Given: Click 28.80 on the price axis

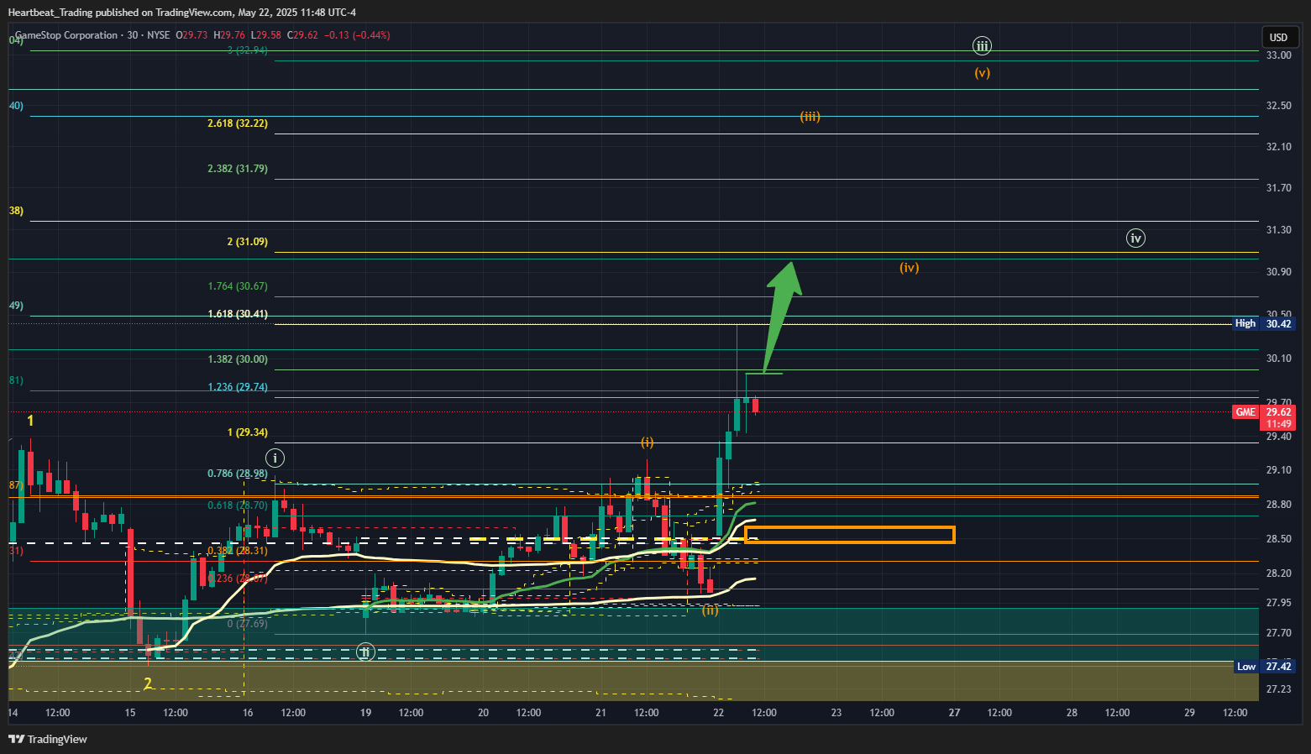Looking at the screenshot, I should [x=1278, y=505].
